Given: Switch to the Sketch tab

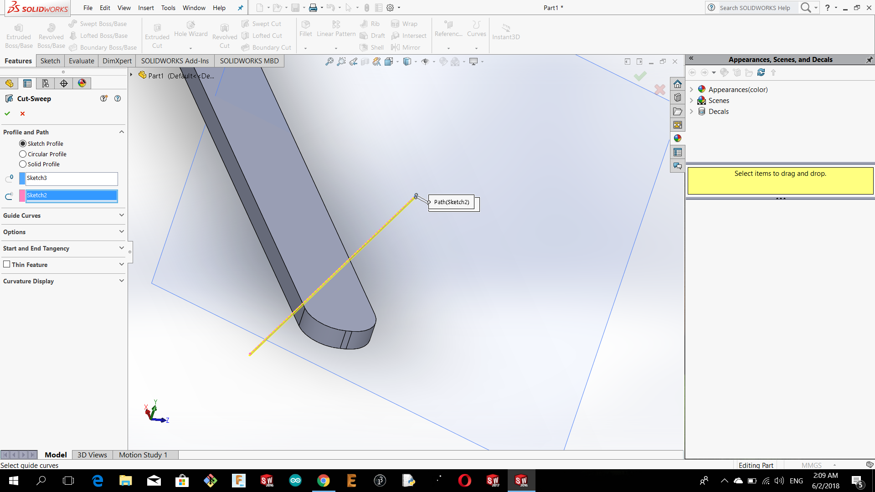Looking at the screenshot, I should pyautogui.click(x=50, y=61).
